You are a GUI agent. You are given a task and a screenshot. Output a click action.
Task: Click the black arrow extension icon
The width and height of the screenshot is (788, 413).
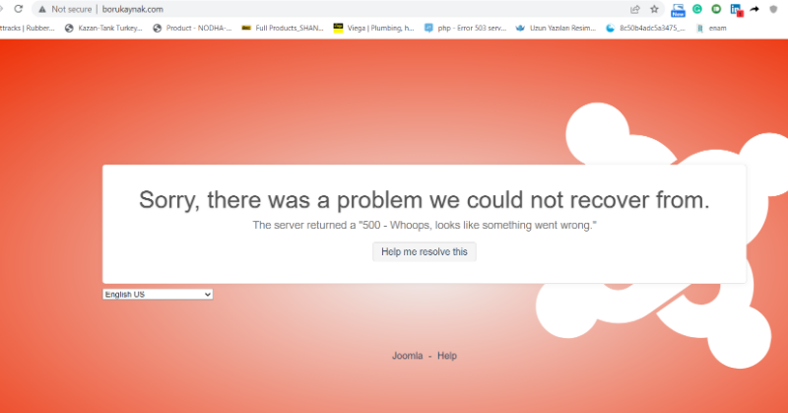pos(755,9)
